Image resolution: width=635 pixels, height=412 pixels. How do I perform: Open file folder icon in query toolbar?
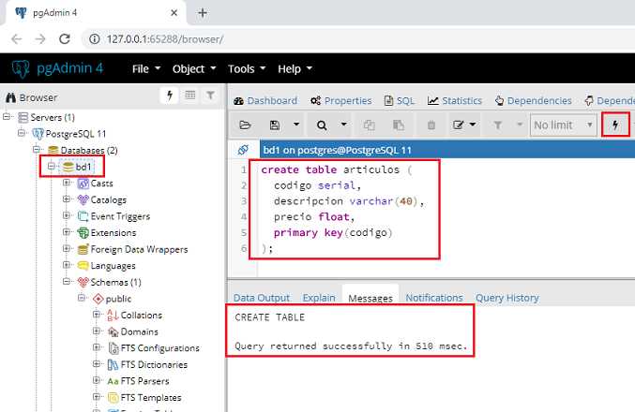(x=245, y=125)
